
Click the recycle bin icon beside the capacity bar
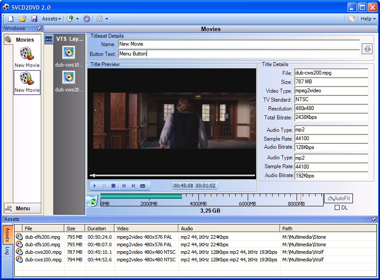click(93, 201)
